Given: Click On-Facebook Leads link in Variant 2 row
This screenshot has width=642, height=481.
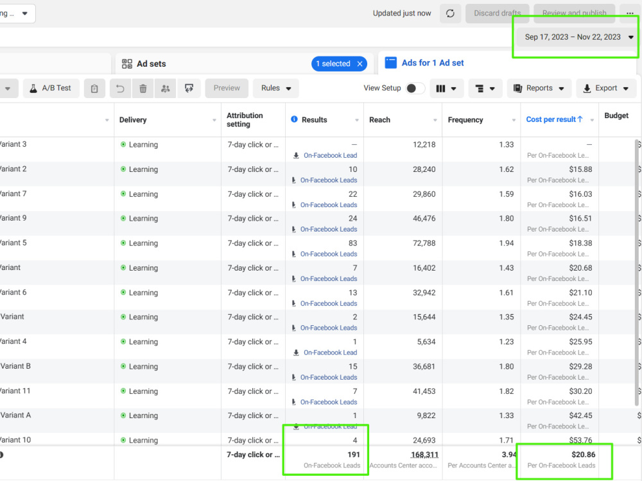Looking at the screenshot, I should (328, 180).
